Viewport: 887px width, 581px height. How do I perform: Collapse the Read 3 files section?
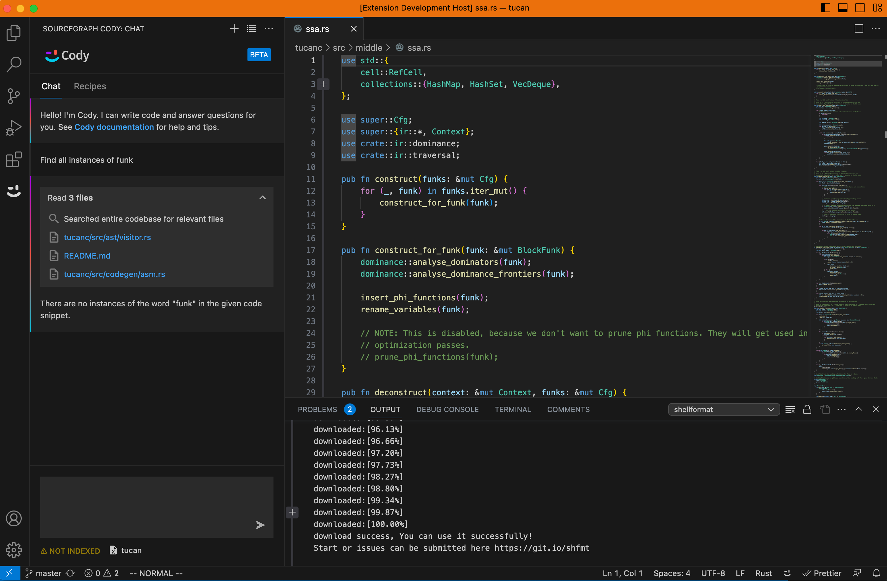pyautogui.click(x=262, y=197)
